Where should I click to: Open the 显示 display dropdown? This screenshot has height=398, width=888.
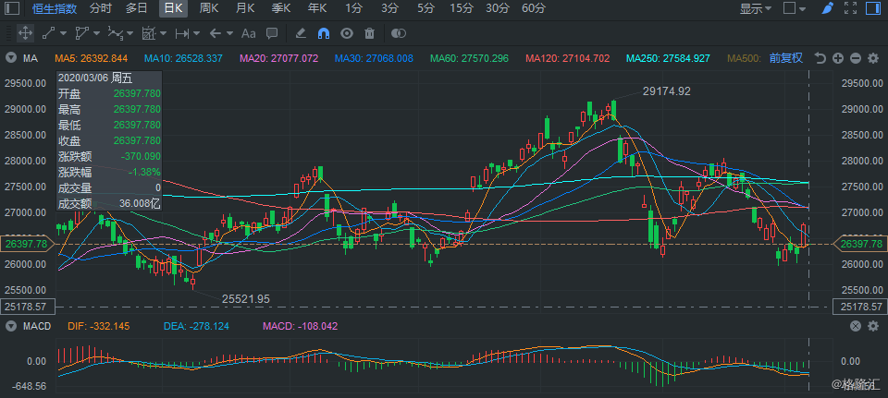click(x=756, y=8)
